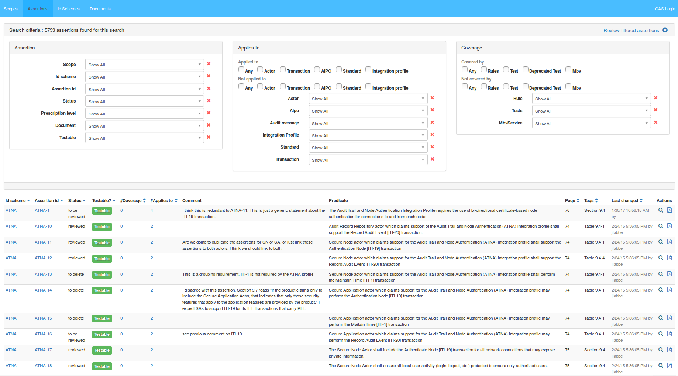678x376 pixels.
Task: Go to the Documents tab
Action: pyautogui.click(x=100, y=9)
